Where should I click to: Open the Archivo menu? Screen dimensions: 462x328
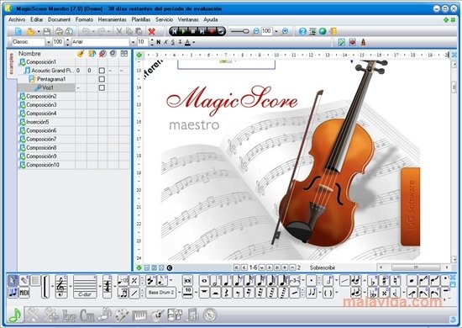pyautogui.click(x=17, y=19)
